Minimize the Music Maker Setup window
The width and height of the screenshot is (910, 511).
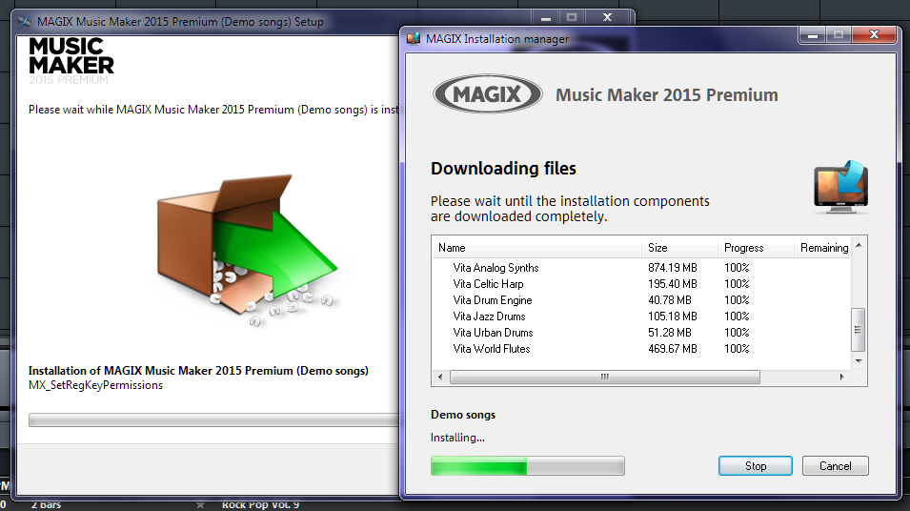pyautogui.click(x=546, y=17)
